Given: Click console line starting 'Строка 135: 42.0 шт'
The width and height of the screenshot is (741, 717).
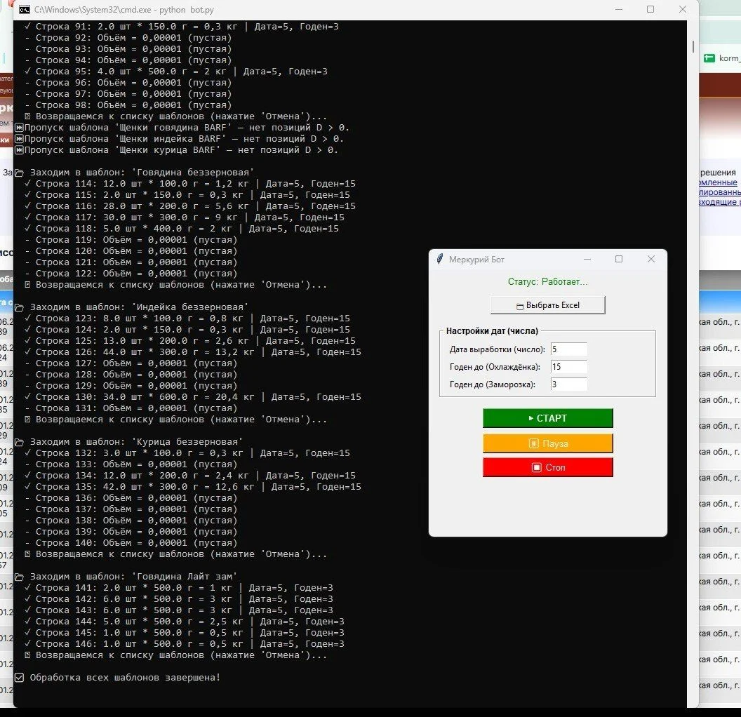Looking at the screenshot, I should pyautogui.click(x=193, y=486).
